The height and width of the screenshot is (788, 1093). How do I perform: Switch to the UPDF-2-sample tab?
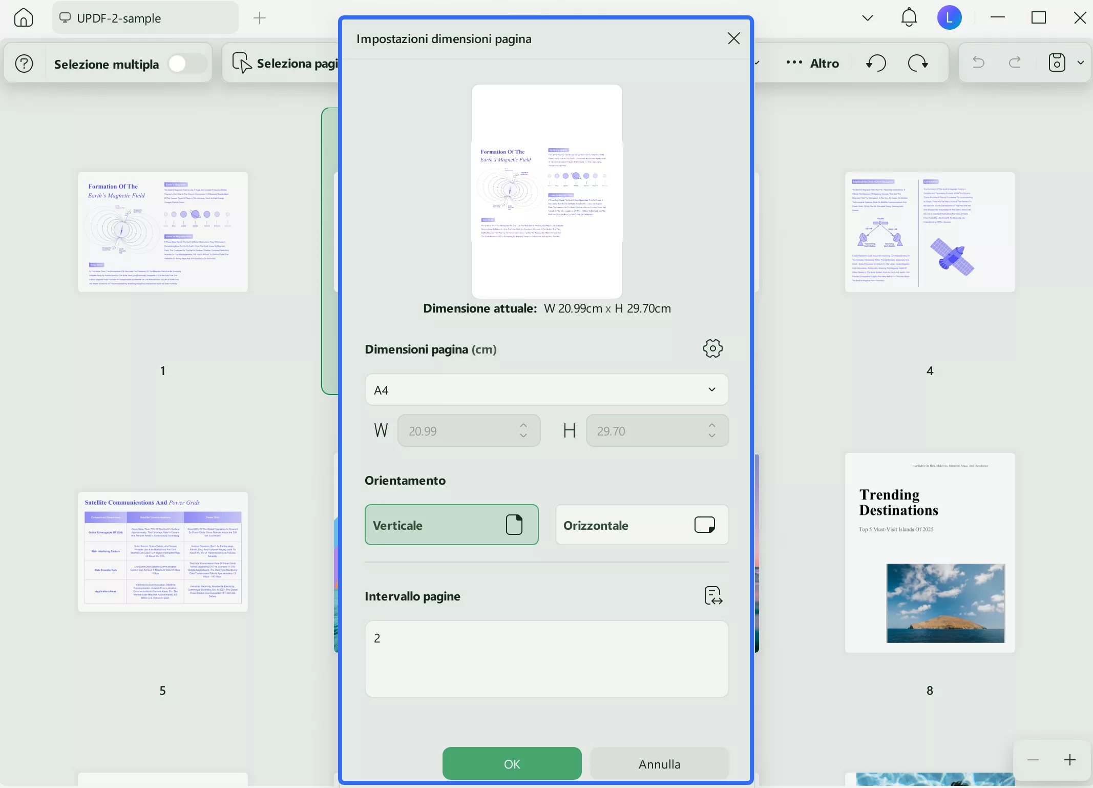(145, 18)
